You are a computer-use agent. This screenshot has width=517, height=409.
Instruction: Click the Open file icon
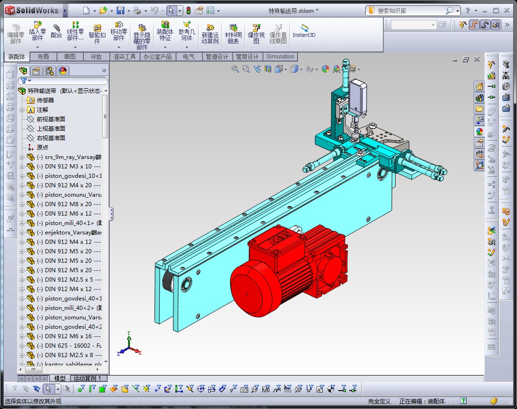pos(103,10)
